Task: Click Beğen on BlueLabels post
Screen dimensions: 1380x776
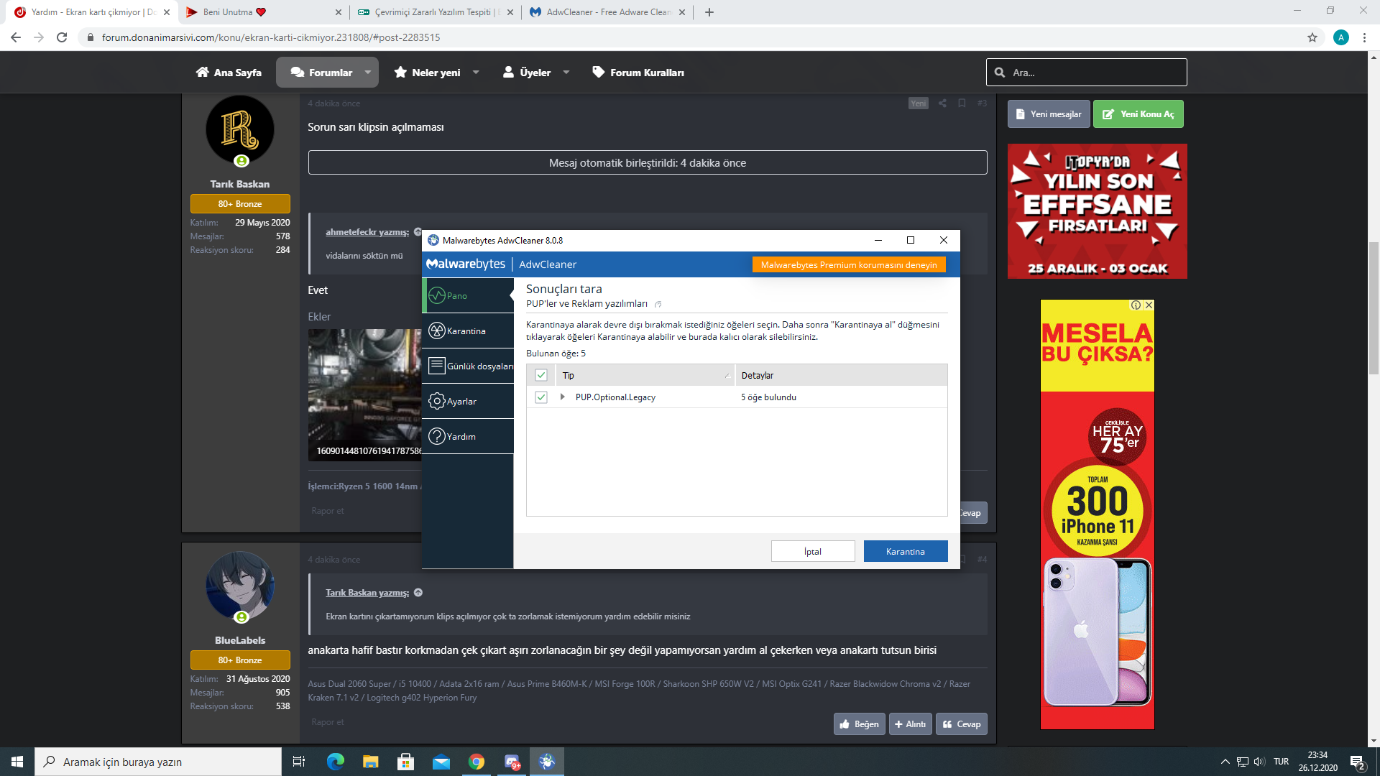Action: click(860, 724)
